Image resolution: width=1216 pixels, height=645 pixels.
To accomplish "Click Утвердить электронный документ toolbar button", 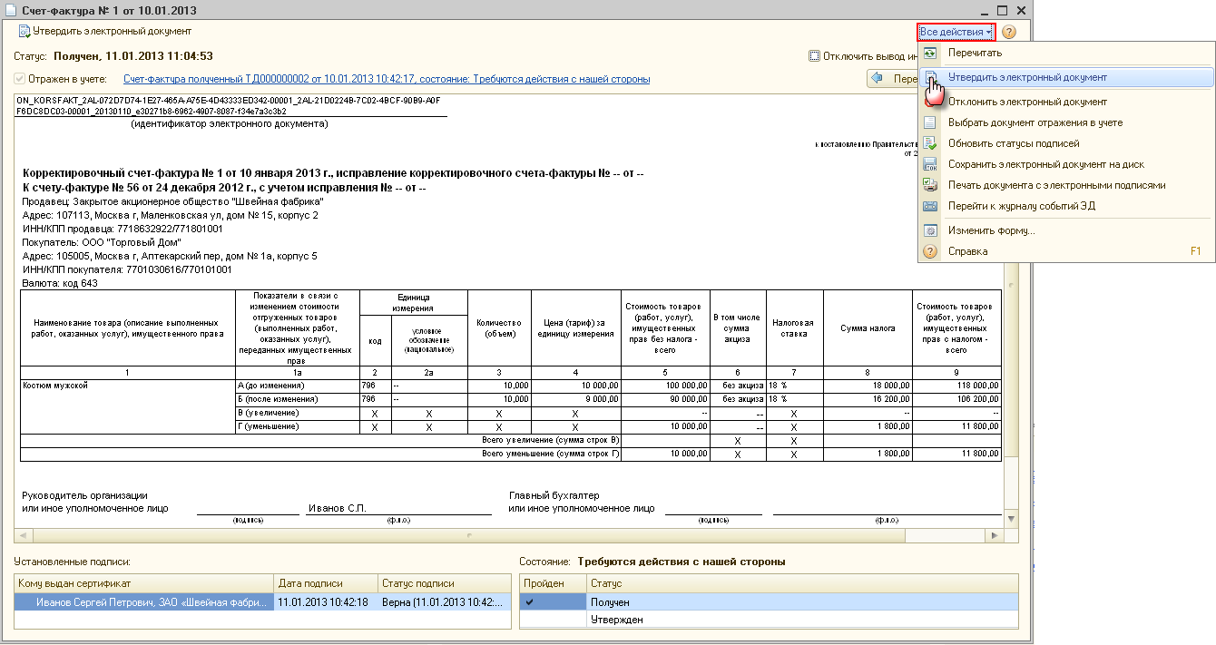I will pos(105,32).
